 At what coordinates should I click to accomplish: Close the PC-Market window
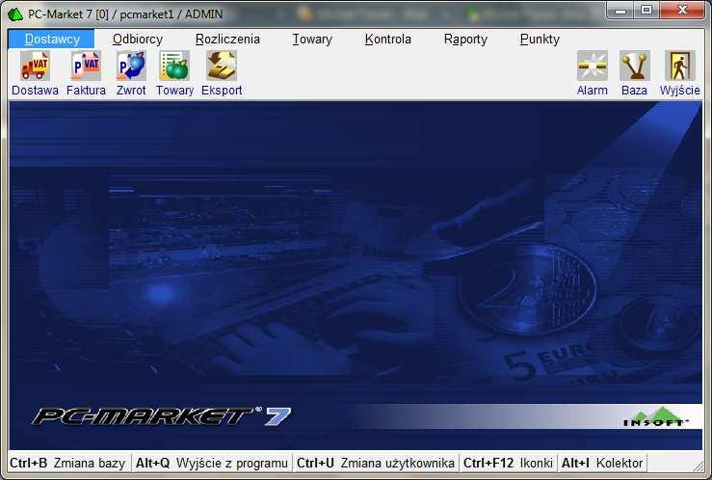(682, 10)
